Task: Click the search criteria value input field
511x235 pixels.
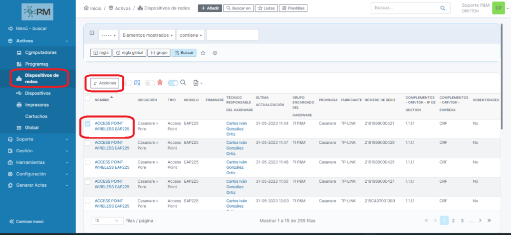Action: [x=233, y=35]
